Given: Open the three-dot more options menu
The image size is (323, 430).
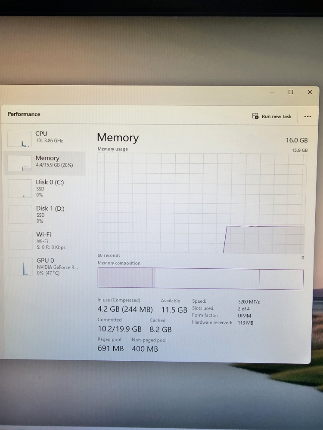Looking at the screenshot, I should (x=307, y=116).
